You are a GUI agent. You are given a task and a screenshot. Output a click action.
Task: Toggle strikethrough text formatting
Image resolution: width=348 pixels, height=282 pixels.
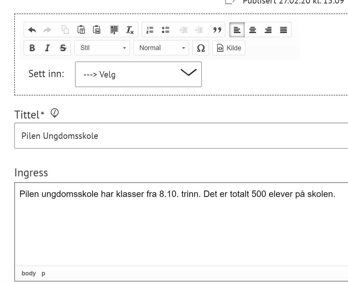[x=63, y=48]
